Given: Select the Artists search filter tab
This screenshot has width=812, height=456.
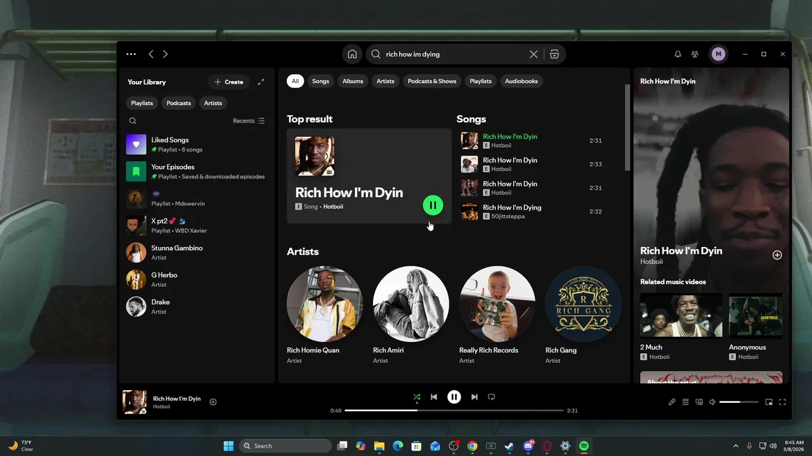Looking at the screenshot, I should pos(385,81).
